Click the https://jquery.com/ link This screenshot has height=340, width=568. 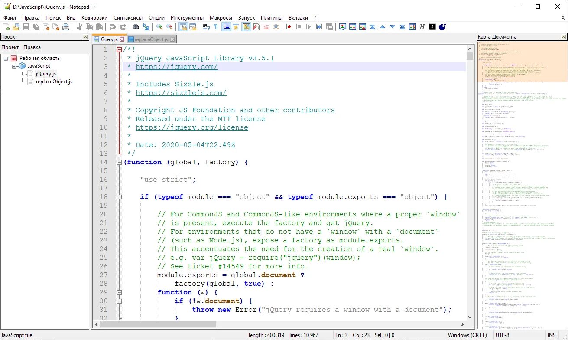pyautogui.click(x=176, y=67)
